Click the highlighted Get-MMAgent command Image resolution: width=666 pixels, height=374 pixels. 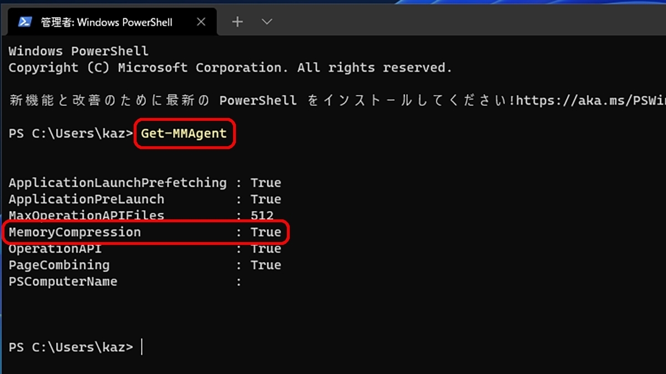184,134
